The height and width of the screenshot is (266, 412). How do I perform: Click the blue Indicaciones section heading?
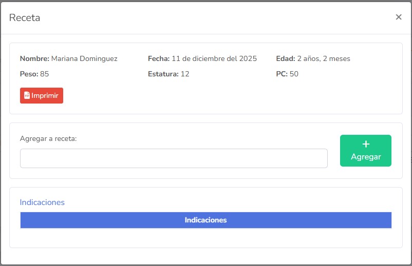pyautogui.click(x=42, y=202)
